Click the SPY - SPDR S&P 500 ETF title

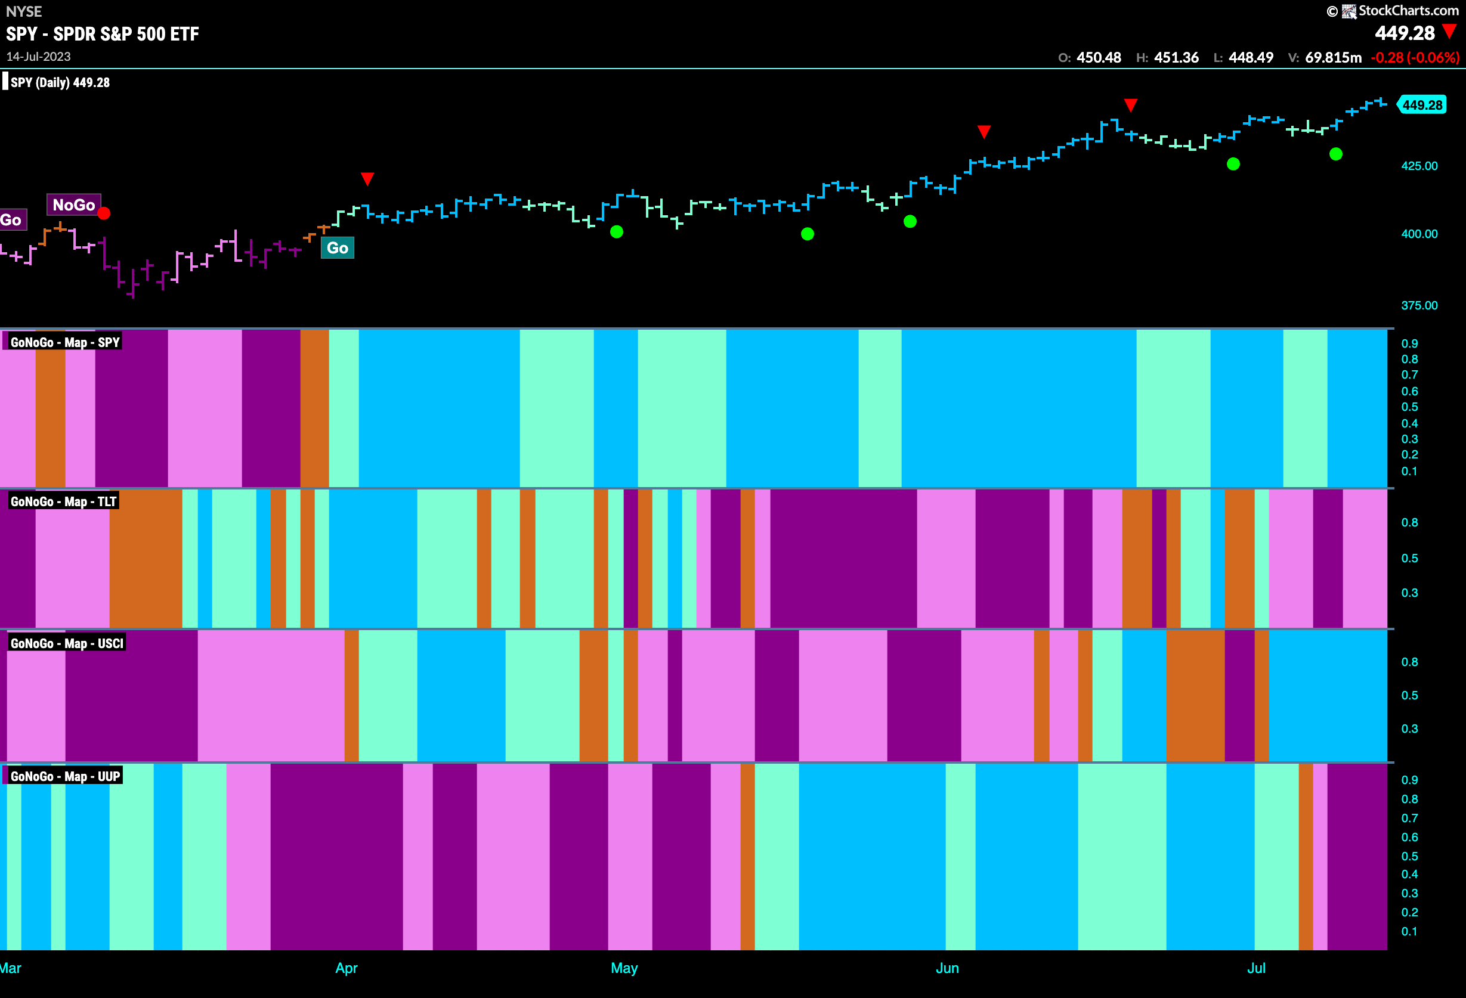(102, 33)
